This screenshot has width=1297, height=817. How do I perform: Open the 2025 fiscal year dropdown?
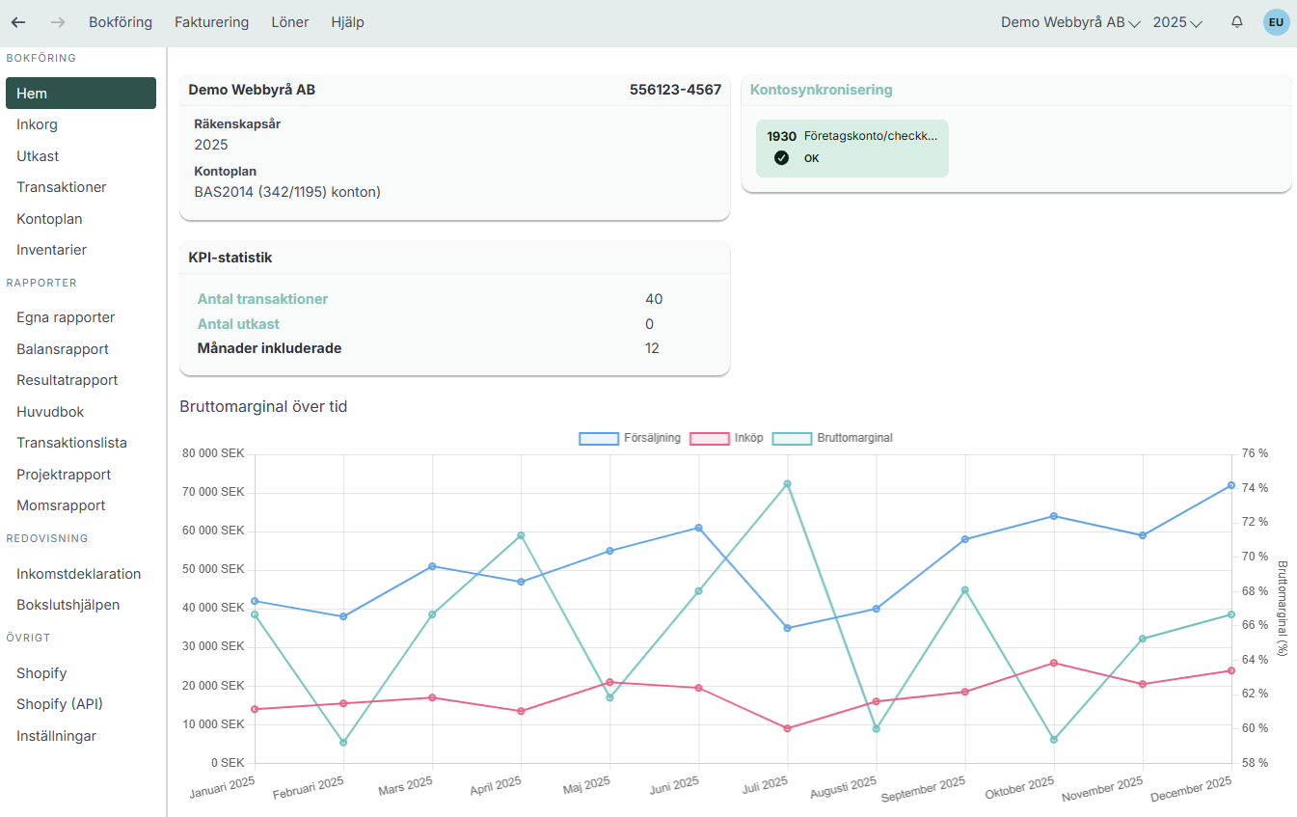point(1177,22)
